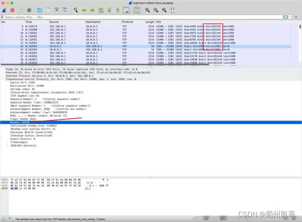
Task: Add a display filter button with plus
Action: click(x=296, y=17)
